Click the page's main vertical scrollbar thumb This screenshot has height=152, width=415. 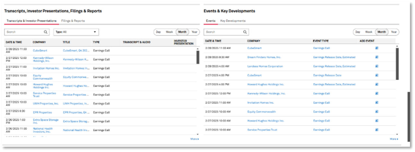409,117
